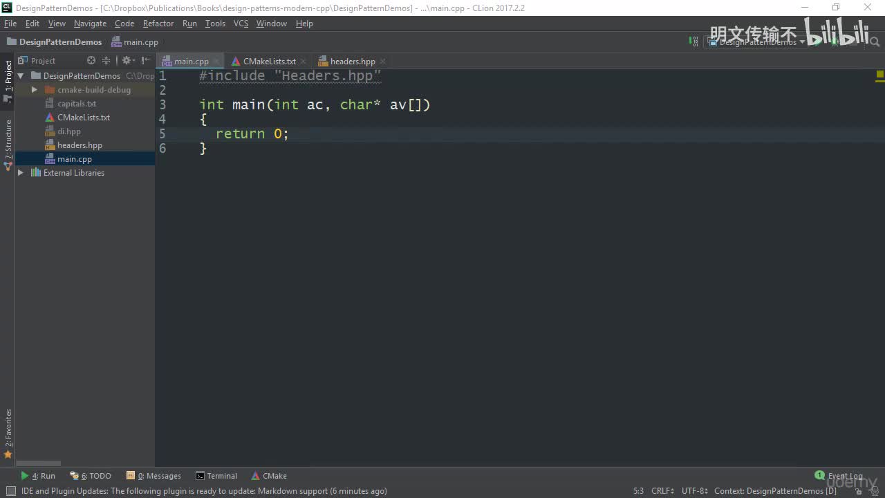Click the External Libraries icon
885x498 pixels.
tap(36, 173)
